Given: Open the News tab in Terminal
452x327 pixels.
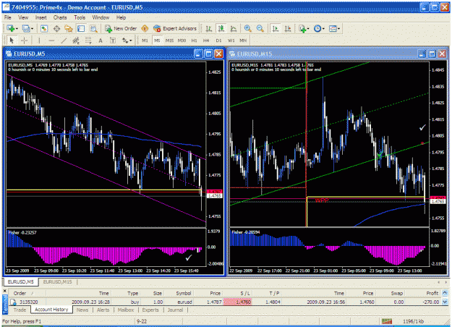Looking at the screenshot, I should pyautogui.click(x=82, y=310).
